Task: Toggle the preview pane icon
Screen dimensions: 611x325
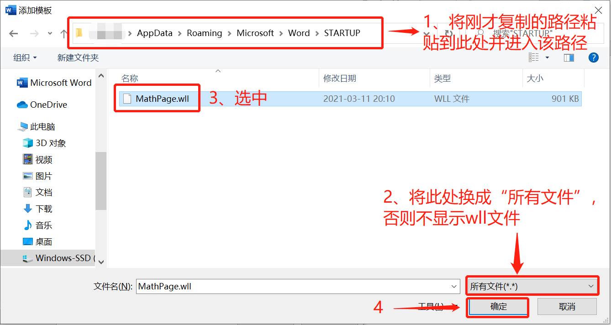Action: 569,58
